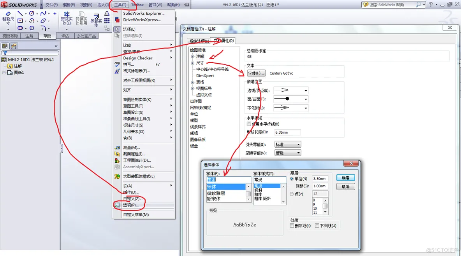Viewport: 461px width, 256px height.
Task: Switch to the 系统选项(S) tab
Action: pos(199,41)
